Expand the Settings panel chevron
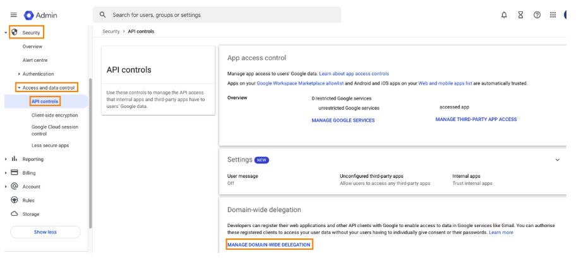 (557, 160)
